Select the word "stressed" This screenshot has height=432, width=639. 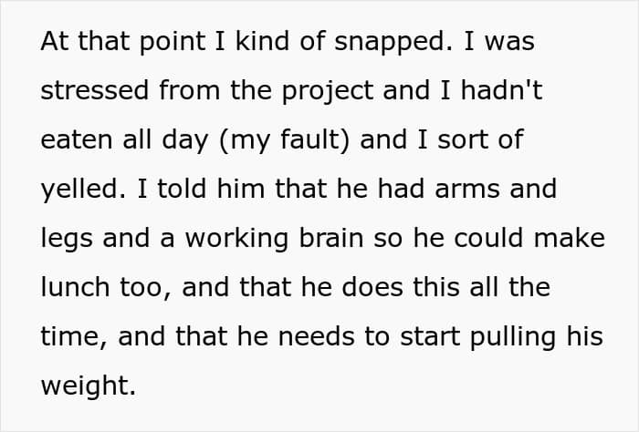click(x=95, y=90)
